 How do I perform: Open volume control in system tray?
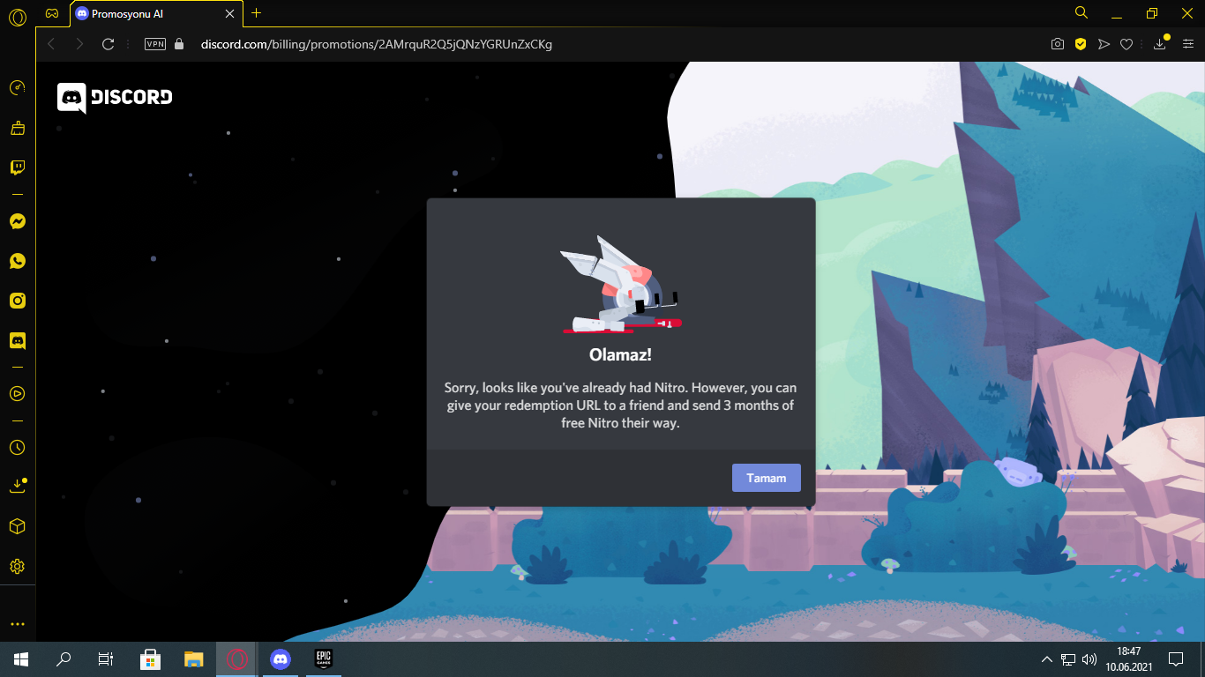pos(1089,658)
